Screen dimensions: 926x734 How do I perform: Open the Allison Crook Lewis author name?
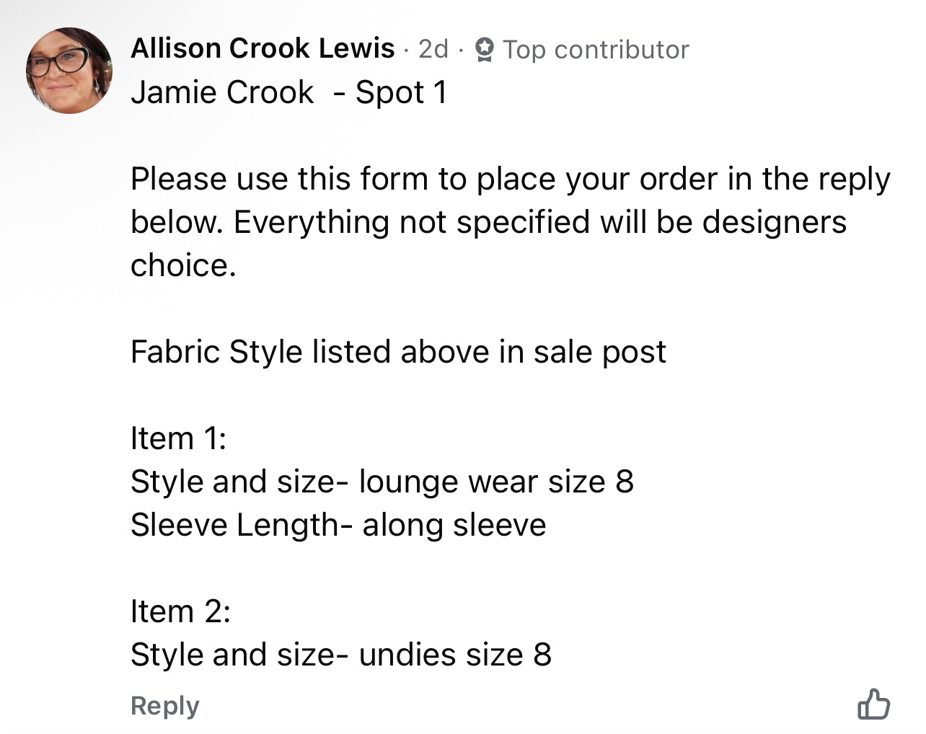click(263, 48)
